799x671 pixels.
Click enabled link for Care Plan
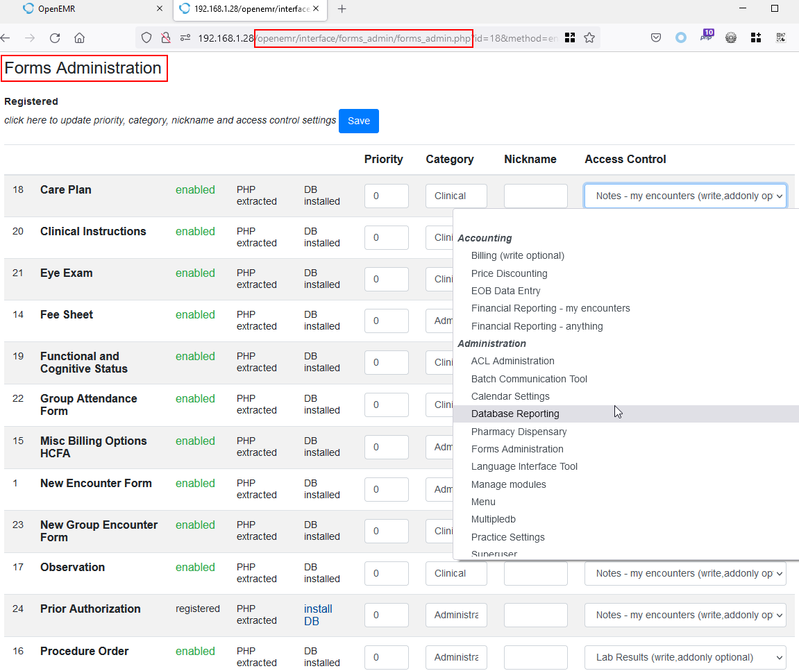(195, 189)
